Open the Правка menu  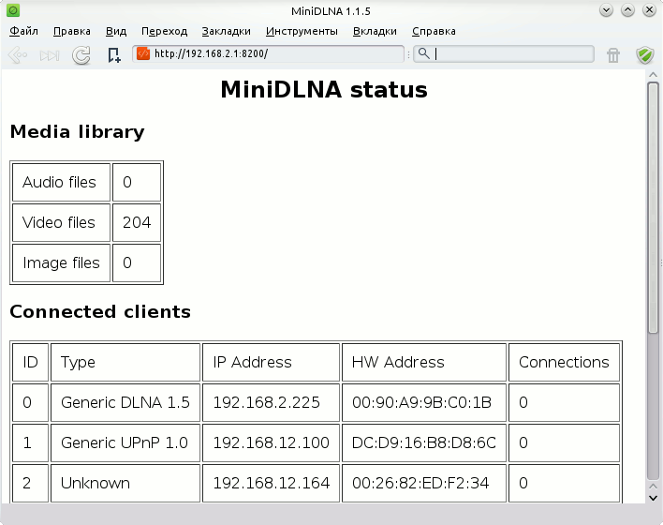[72, 31]
